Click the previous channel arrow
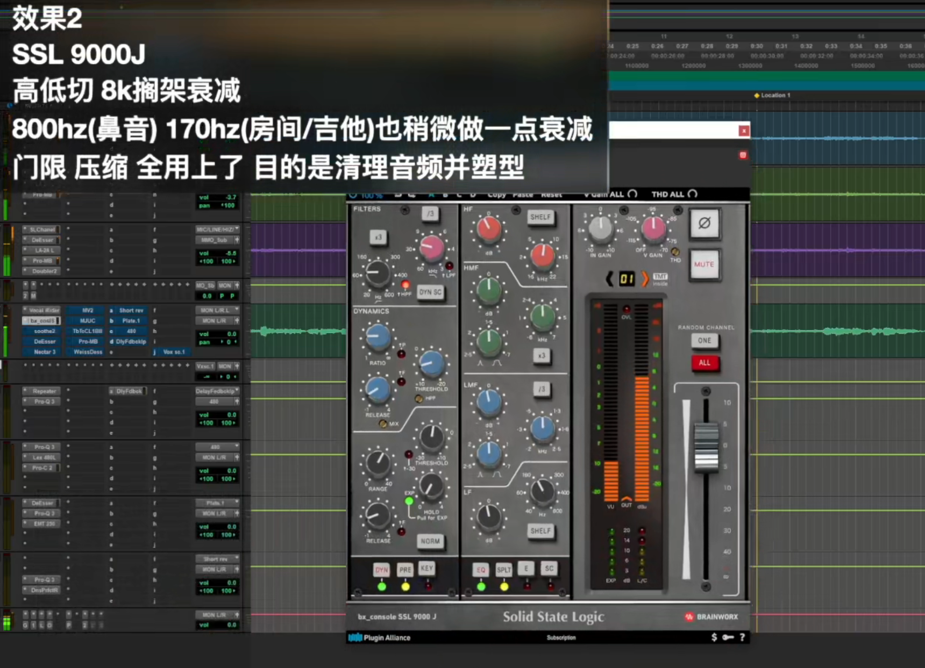The width and height of the screenshot is (925, 668). 609,279
